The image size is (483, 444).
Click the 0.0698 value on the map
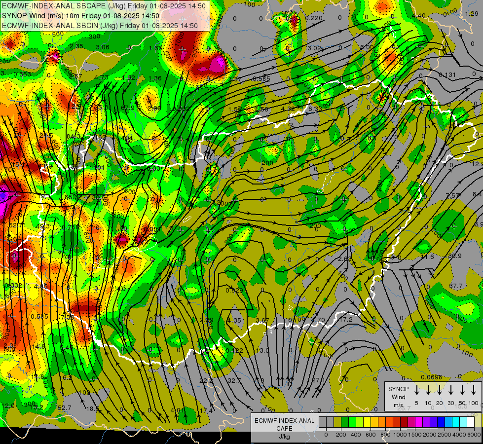click(x=431, y=377)
